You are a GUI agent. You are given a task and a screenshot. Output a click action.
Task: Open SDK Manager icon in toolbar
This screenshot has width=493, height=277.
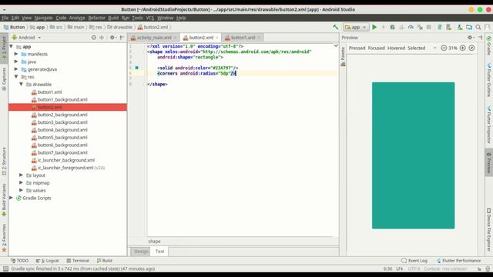pyautogui.click(x=460, y=28)
